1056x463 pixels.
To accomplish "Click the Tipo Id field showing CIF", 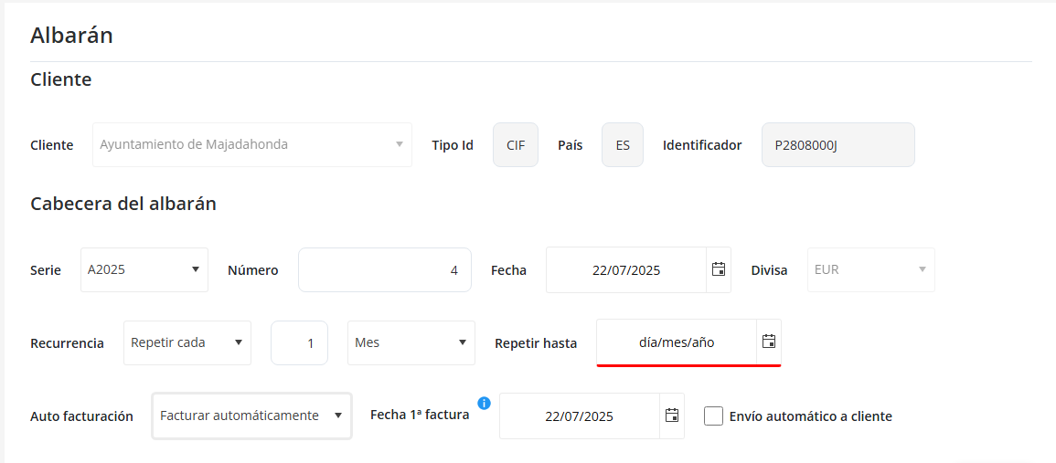I will pos(516,144).
